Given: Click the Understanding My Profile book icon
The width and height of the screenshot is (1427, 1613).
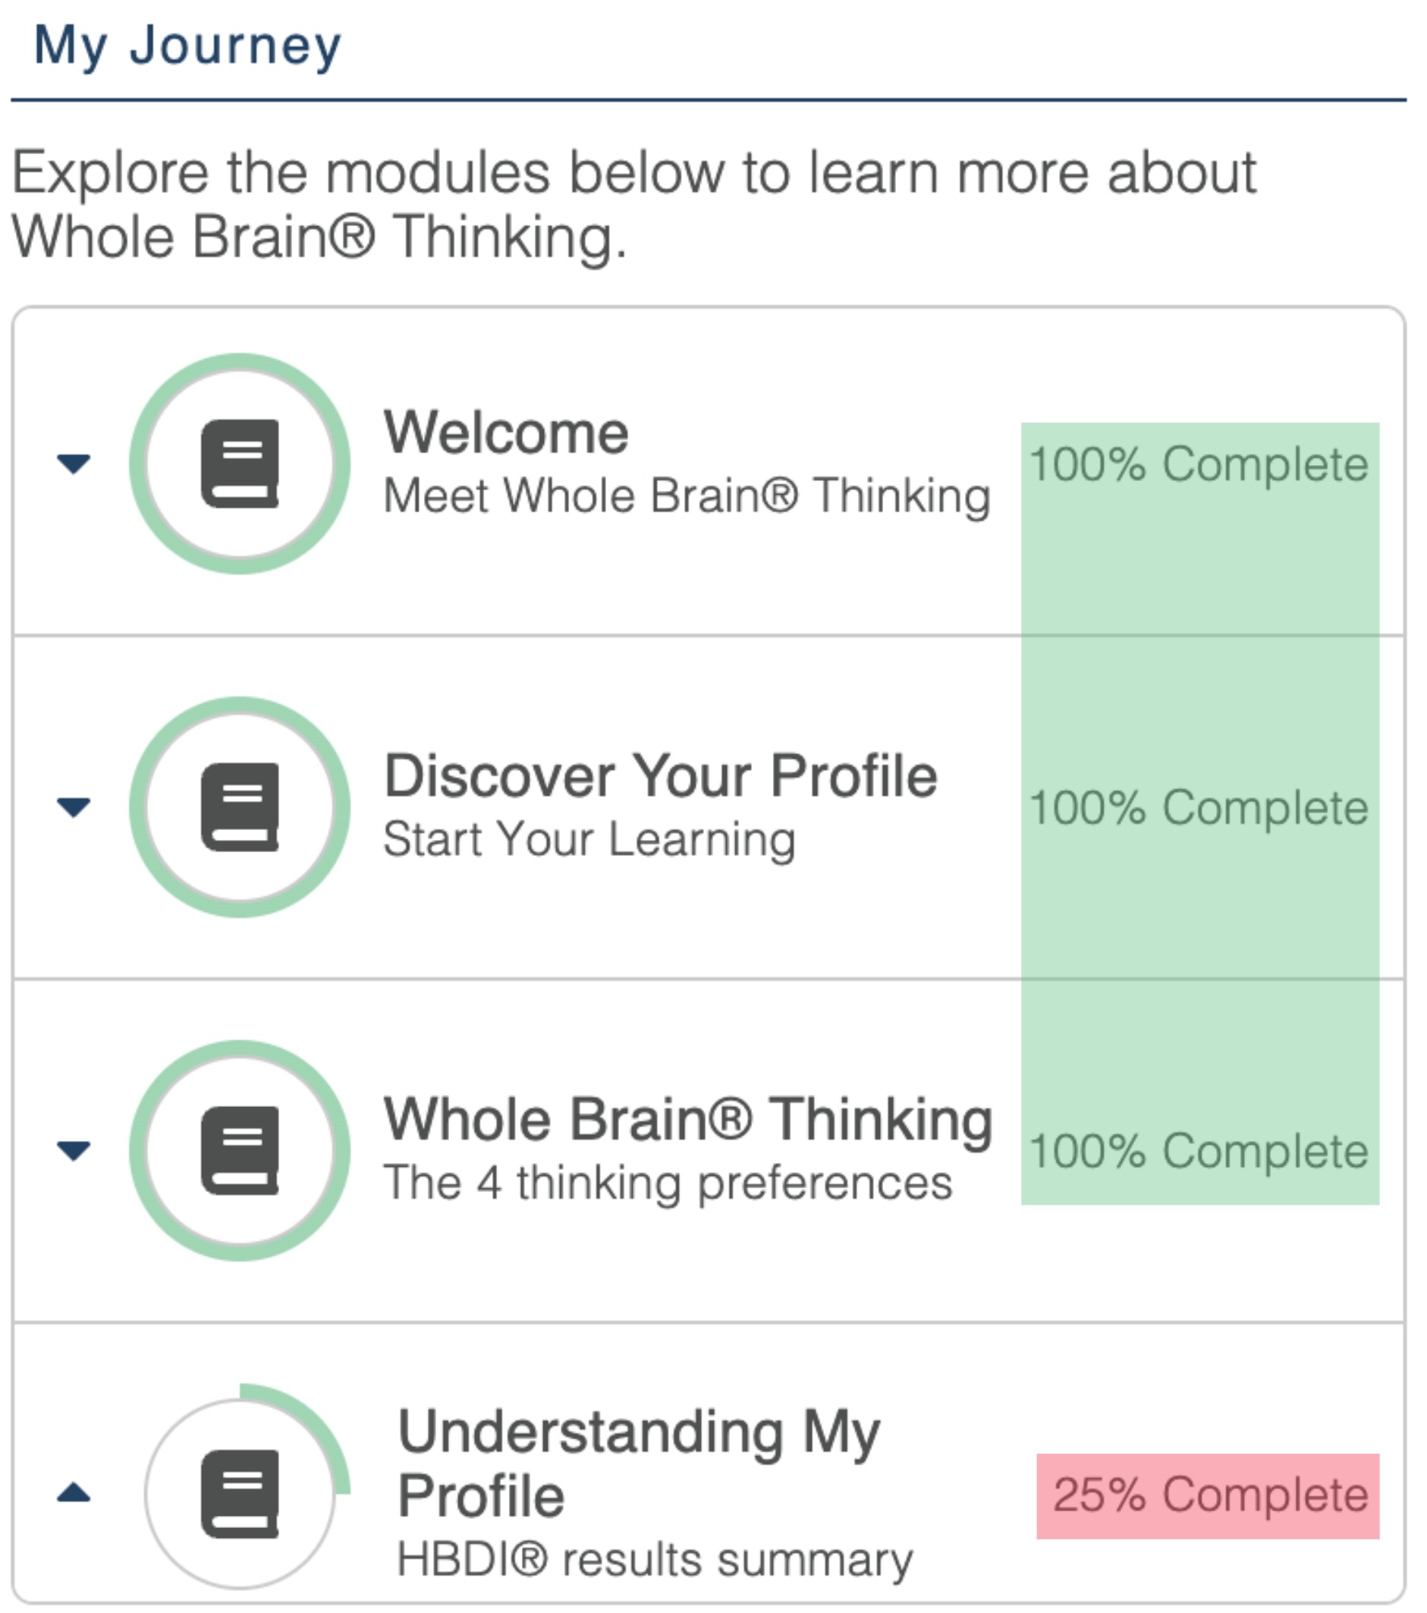Looking at the screenshot, I should click(x=240, y=1494).
